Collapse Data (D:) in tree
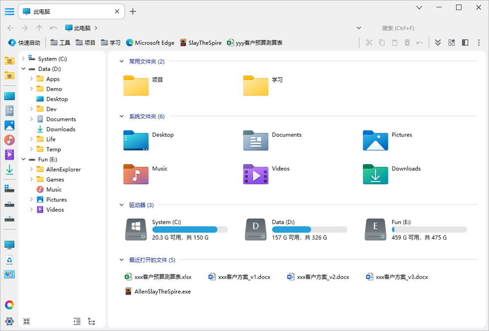This screenshot has height=331, width=489. [24, 69]
